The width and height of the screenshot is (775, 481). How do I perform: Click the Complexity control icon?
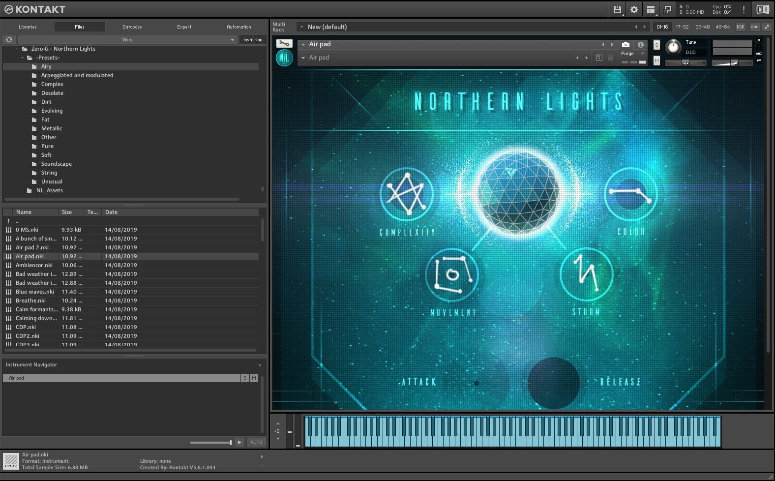click(406, 194)
